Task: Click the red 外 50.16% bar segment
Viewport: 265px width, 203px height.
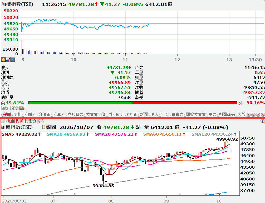Action: (x=185, y=103)
